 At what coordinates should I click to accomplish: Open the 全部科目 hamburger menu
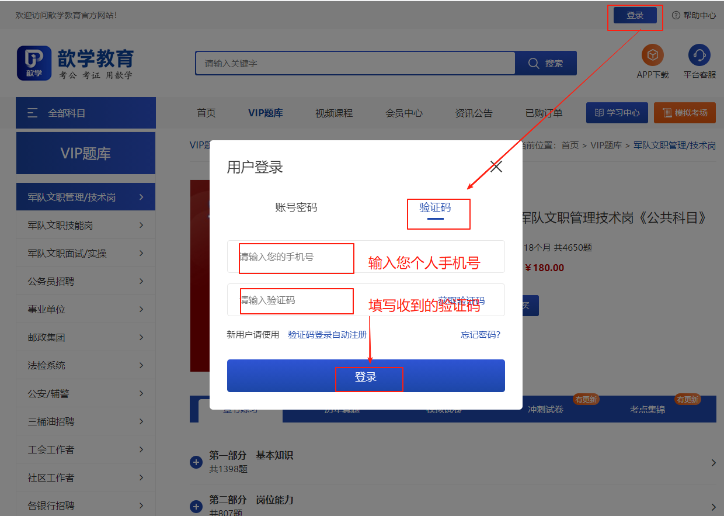pyautogui.click(x=33, y=113)
